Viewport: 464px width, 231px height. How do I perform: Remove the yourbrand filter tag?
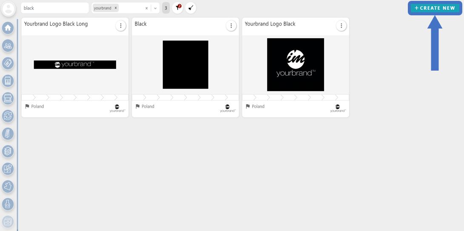tap(116, 8)
